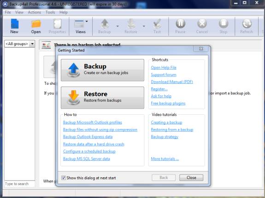
Task: Expand the Restore toolbar dropdown arrow
Action: coord(144,26)
